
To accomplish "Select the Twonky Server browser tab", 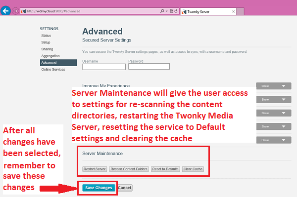I will [208, 12].
